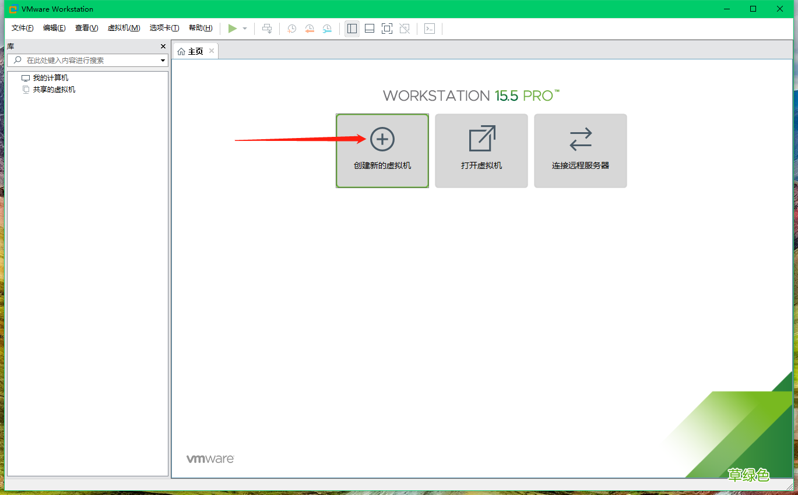The image size is (798, 495).
Task: Take a snapshot using the snapshot clock icon
Action: click(291, 29)
